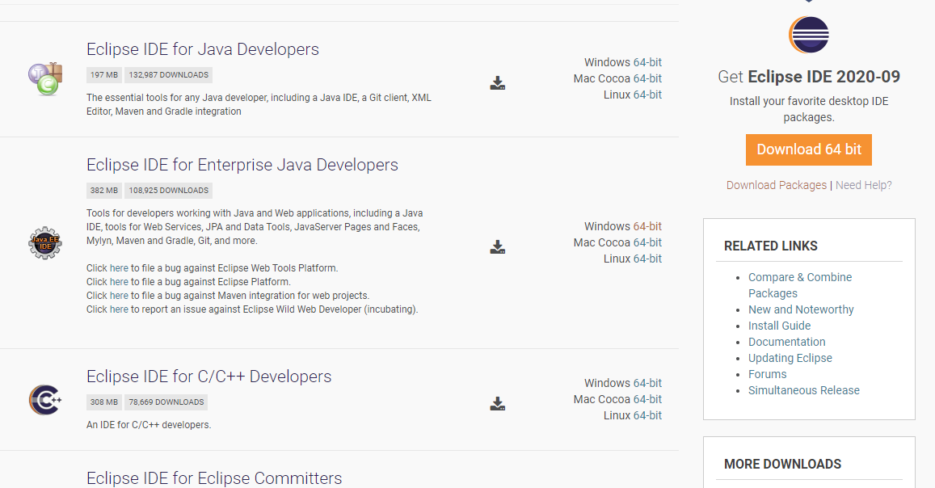Viewport: 935px width, 488px height.
Task: Click the 308 MB size badge
Action: pyautogui.click(x=104, y=402)
